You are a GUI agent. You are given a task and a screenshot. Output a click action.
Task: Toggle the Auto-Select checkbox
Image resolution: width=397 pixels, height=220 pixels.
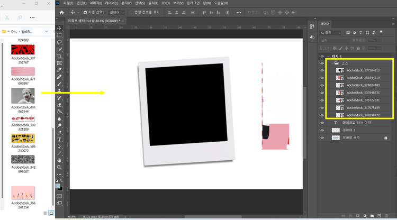pos(85,12)
